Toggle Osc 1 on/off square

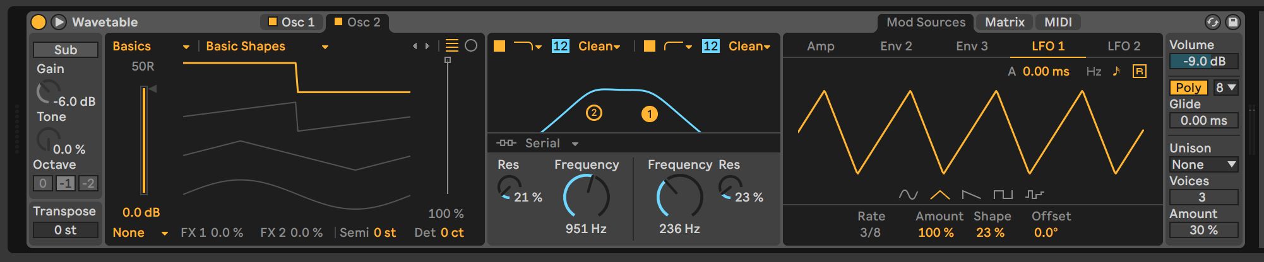(x=273, y=21)
